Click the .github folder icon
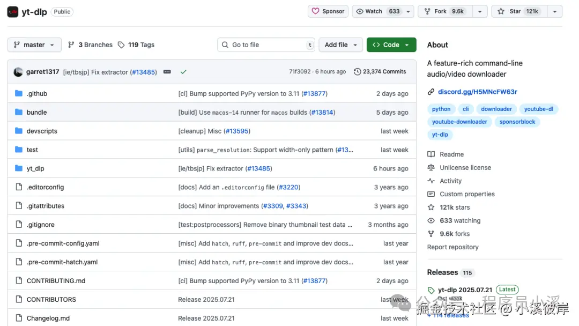579x326 pixels. pos(19,93)
